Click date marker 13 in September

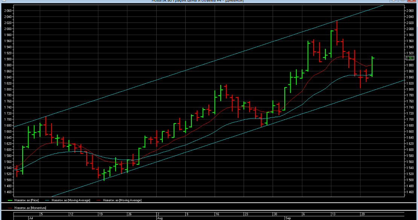click(x=334, y=214)
